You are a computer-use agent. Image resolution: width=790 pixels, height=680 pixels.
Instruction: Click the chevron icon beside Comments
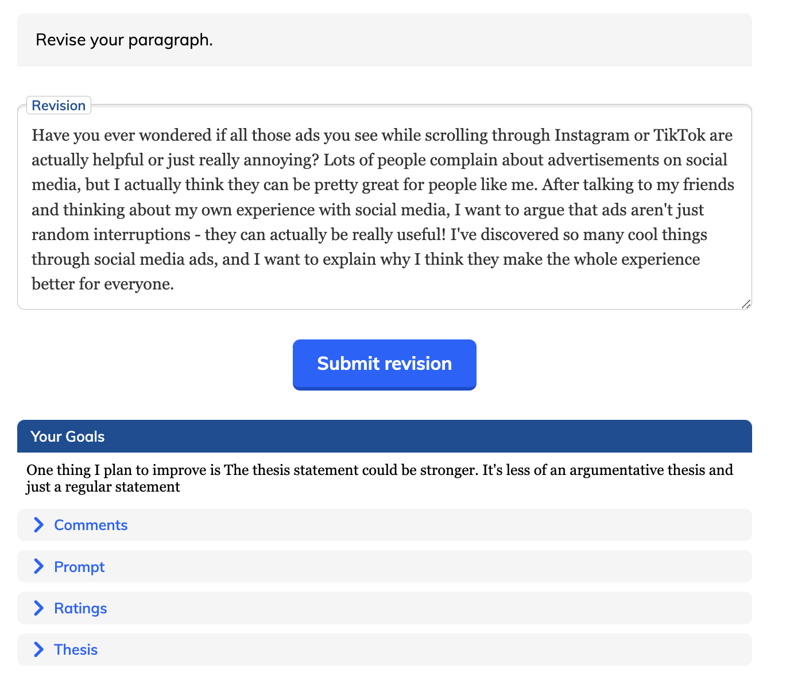tap(39, 524)
